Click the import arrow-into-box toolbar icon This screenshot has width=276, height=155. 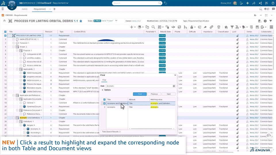[x=199, y=27]
